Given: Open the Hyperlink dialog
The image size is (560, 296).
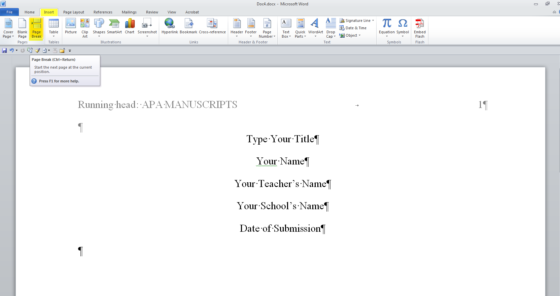Looking at the screenshot, I should [170, 27].
